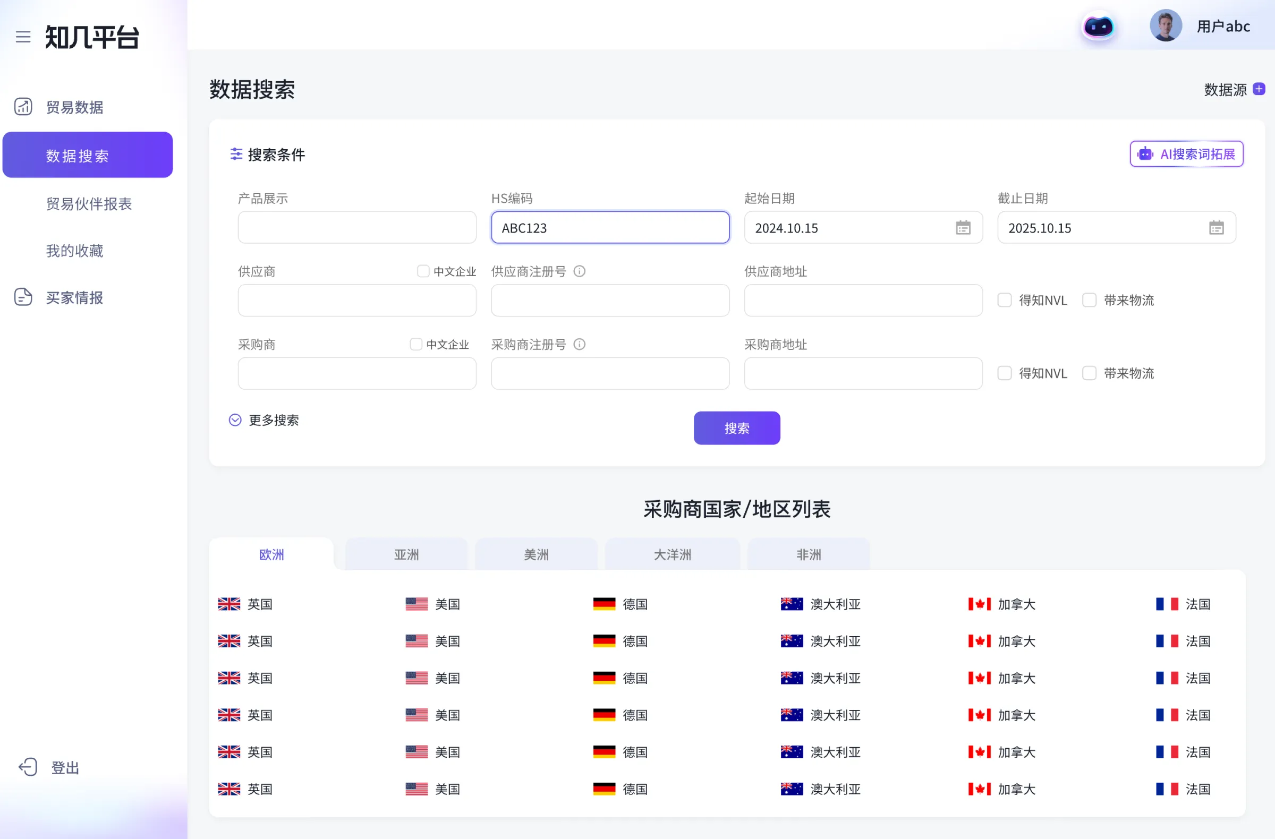
Task: Open the 起始日期 calendar icon
Action: pyautogui.click(x=963, y=228)
